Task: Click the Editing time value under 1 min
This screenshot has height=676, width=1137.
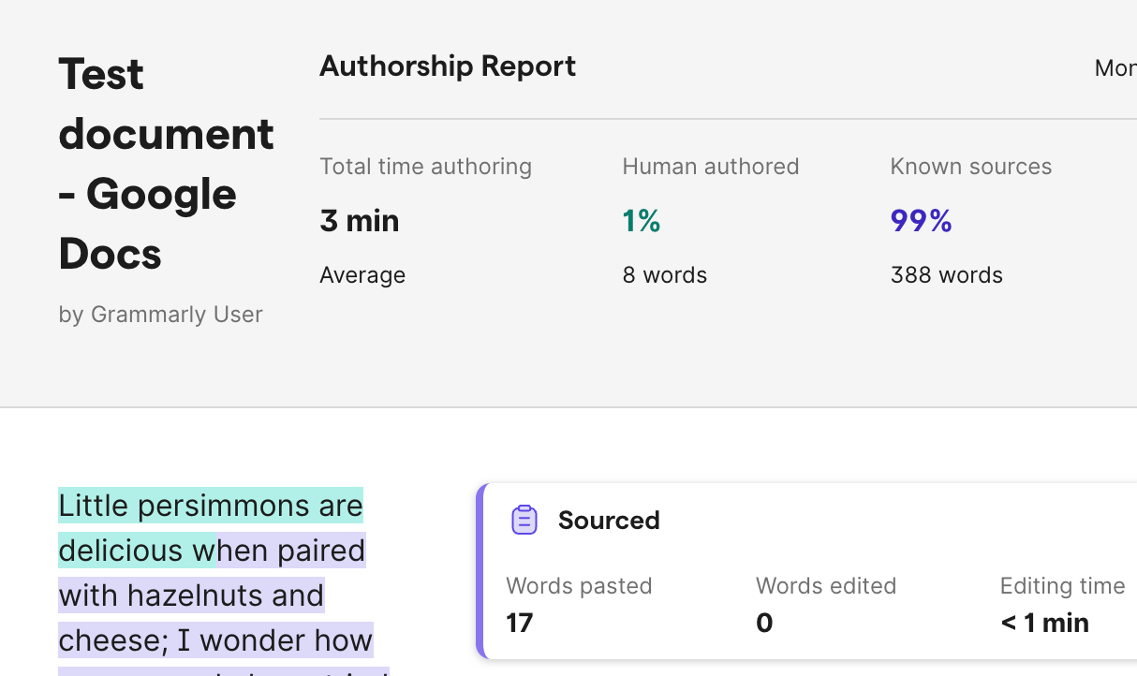Action: coord(1045,622)
